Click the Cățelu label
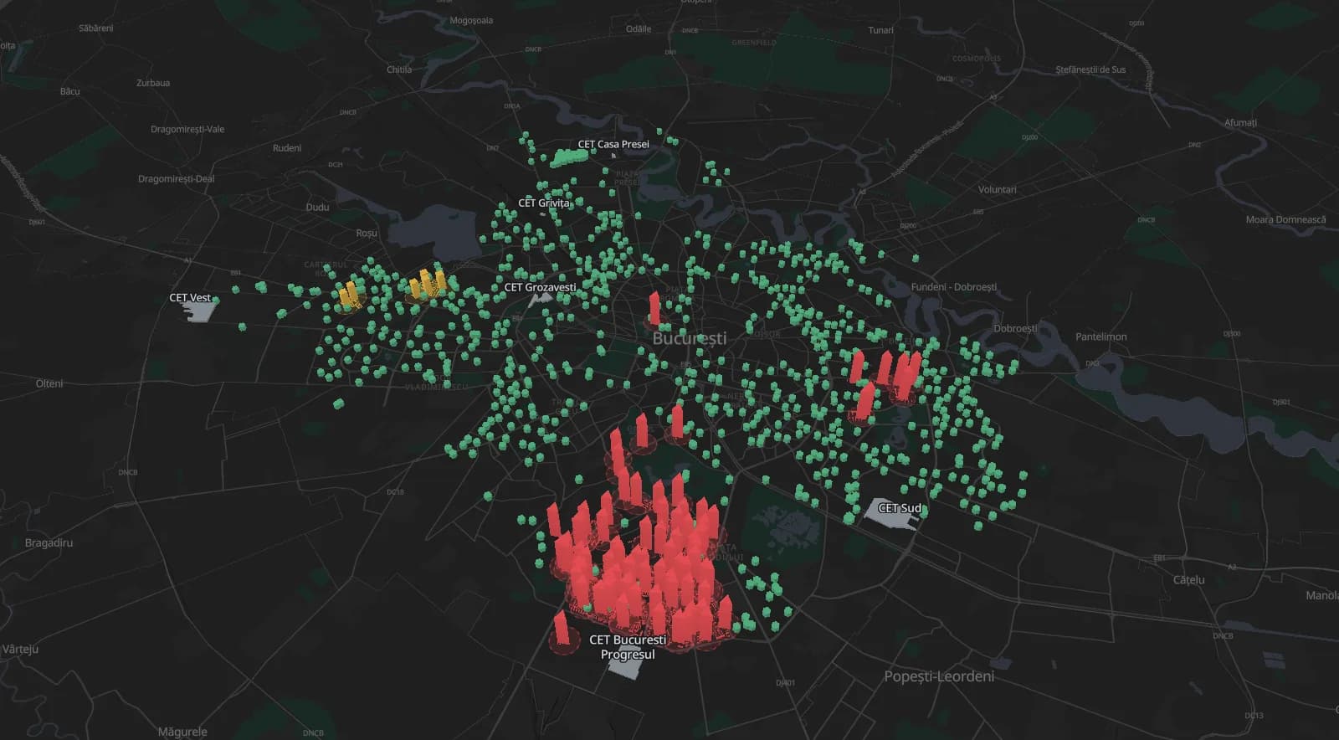 tap(1188, 579)
